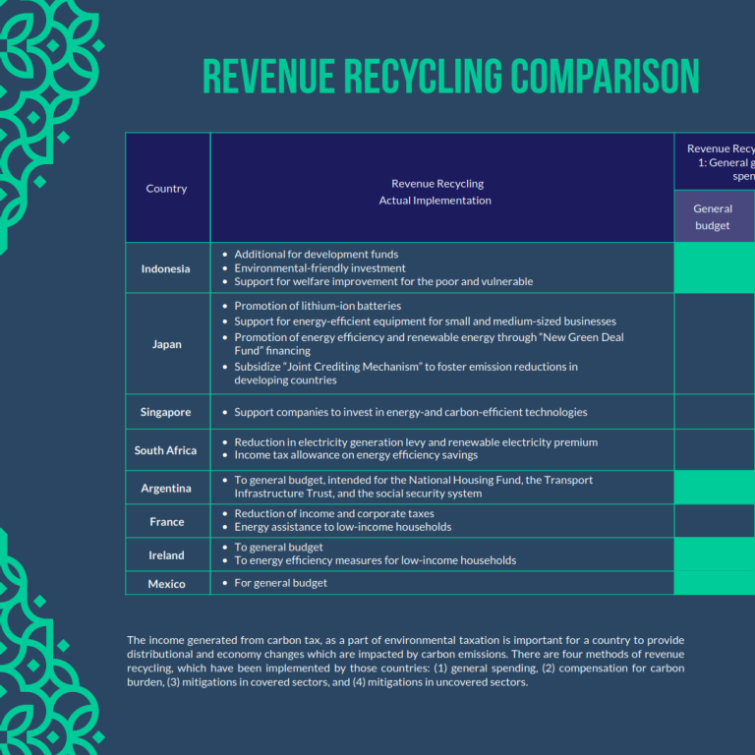Click the green General budget cell for Indonesia

[715, 267]
